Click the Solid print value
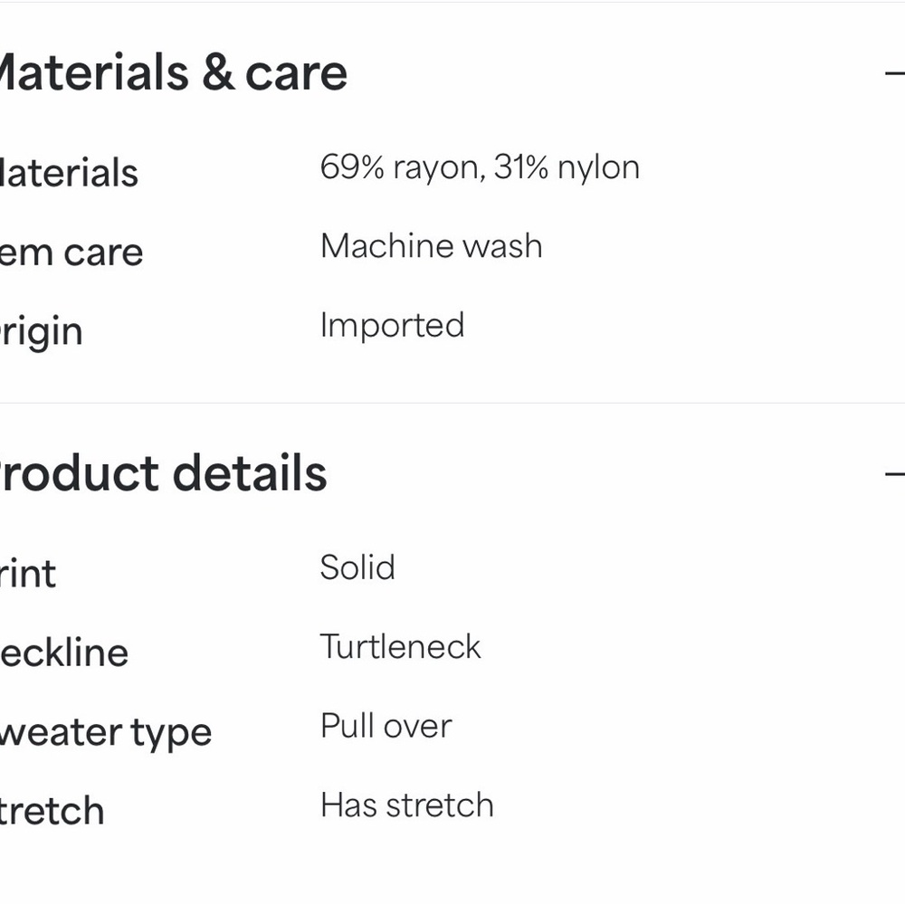 click(357, 567)
